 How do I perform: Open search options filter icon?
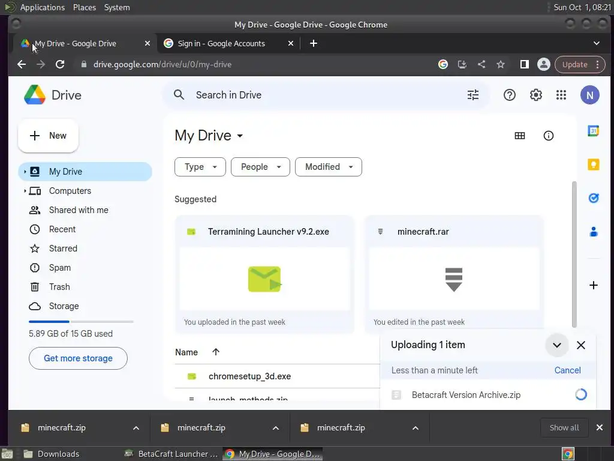[x=473, y=95]
